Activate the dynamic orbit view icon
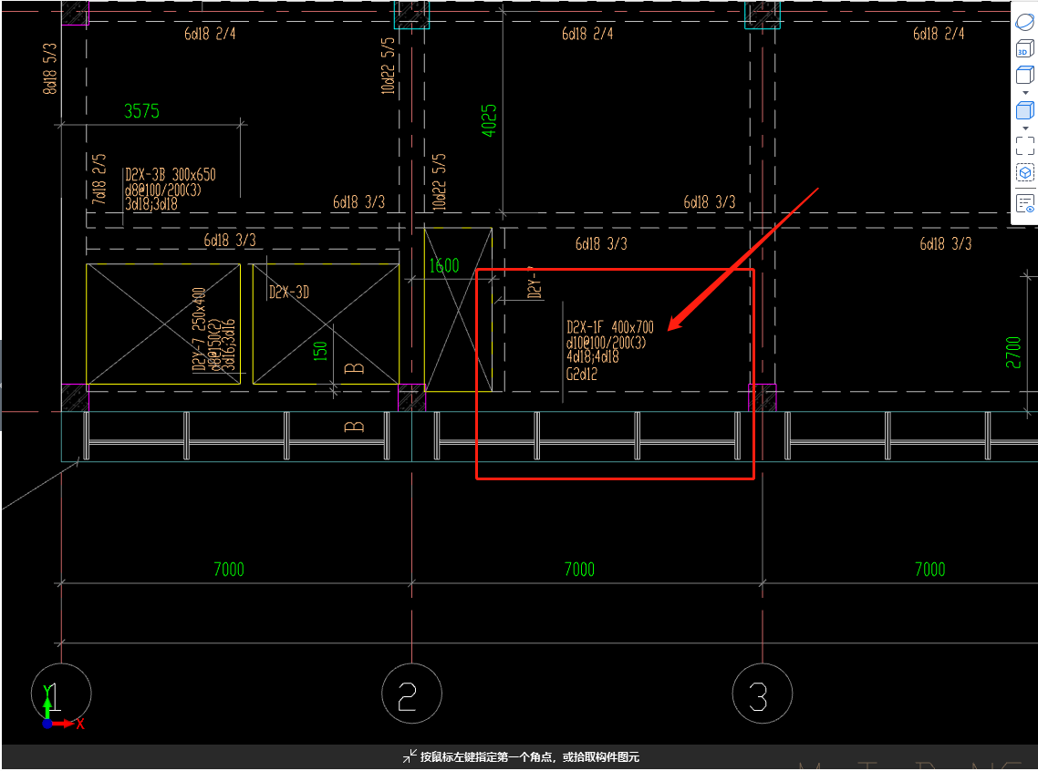1038x771 pixels. click(x=1024, y=22)
